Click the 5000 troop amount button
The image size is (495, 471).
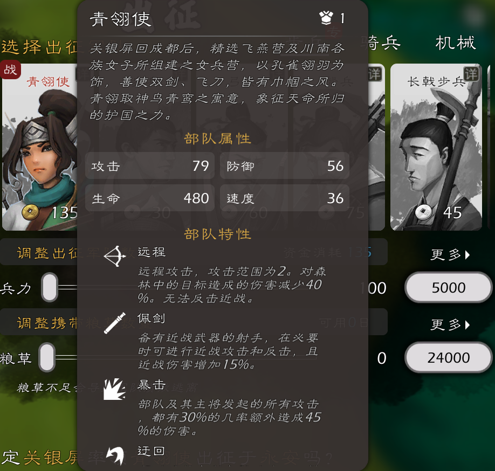tap(449, 287)
